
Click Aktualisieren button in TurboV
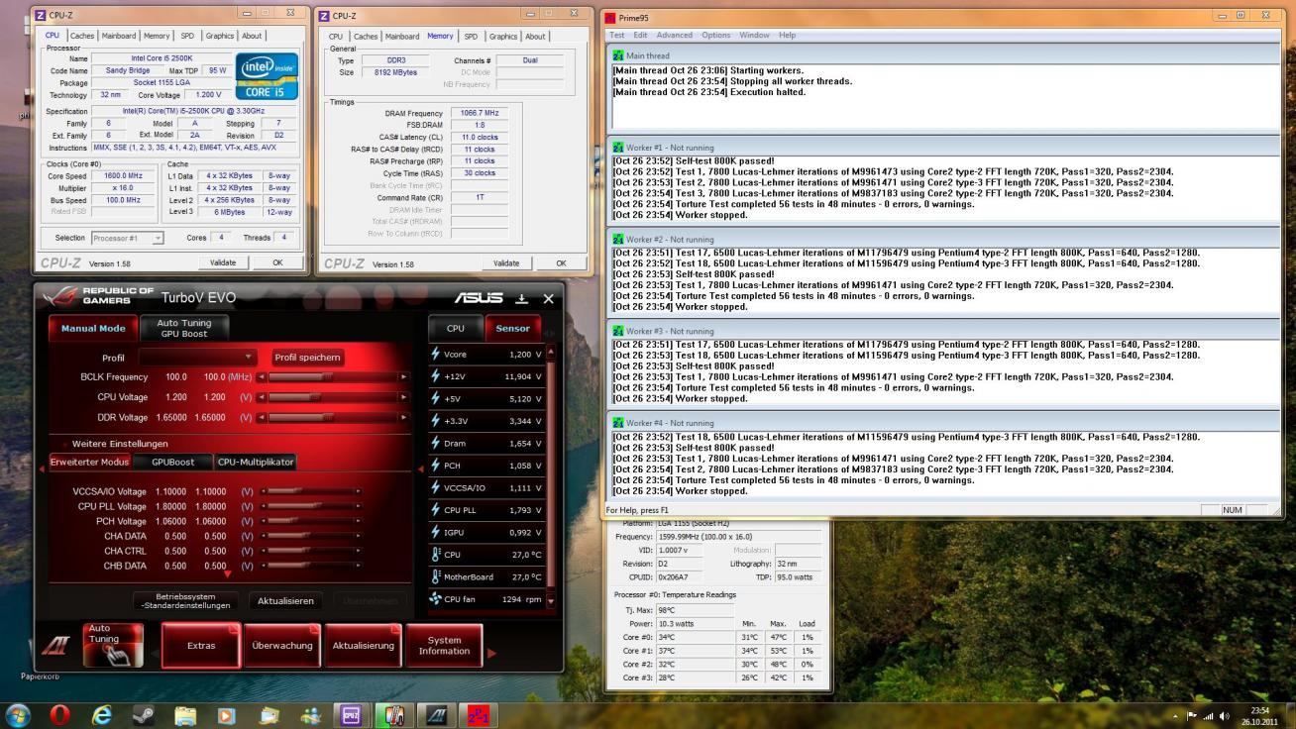(285, 600)
